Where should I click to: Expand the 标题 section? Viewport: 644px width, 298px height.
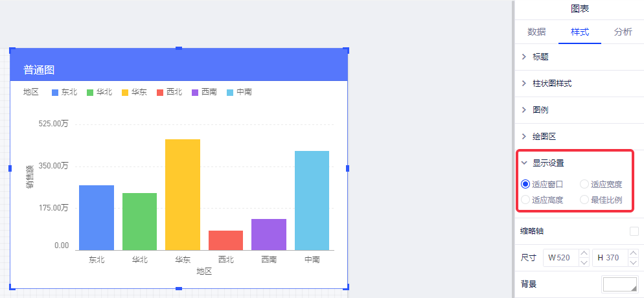tap(524, 57)
